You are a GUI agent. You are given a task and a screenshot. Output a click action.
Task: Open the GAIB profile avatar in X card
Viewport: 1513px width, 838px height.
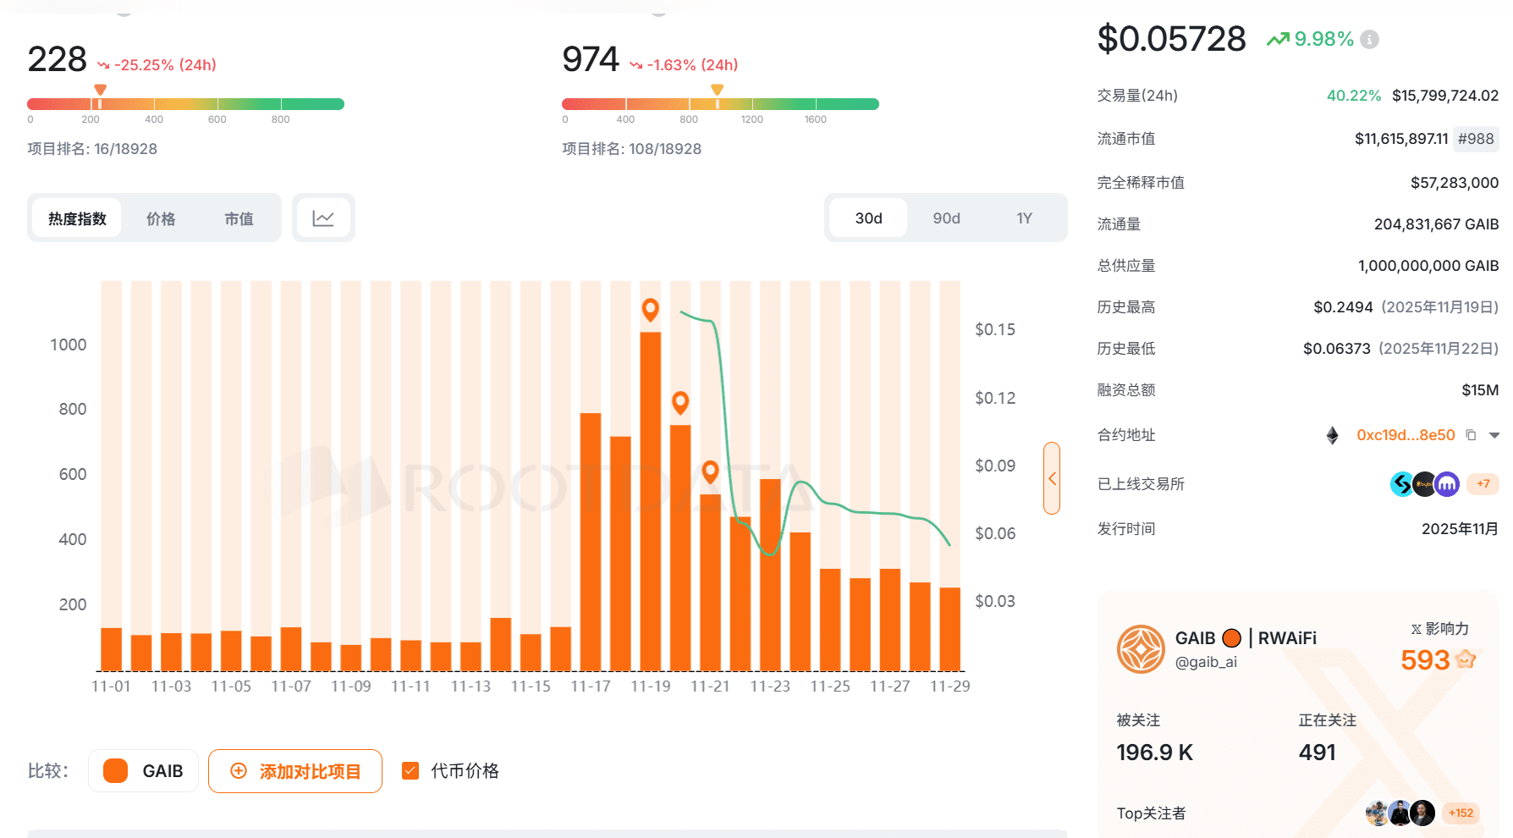click(x=1141, y=649)
